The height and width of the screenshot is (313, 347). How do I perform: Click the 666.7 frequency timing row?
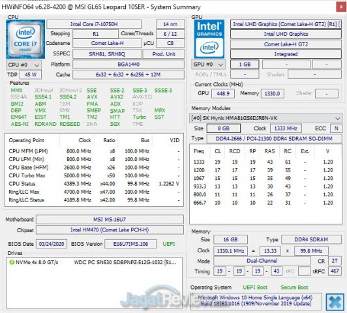point(265,203)
